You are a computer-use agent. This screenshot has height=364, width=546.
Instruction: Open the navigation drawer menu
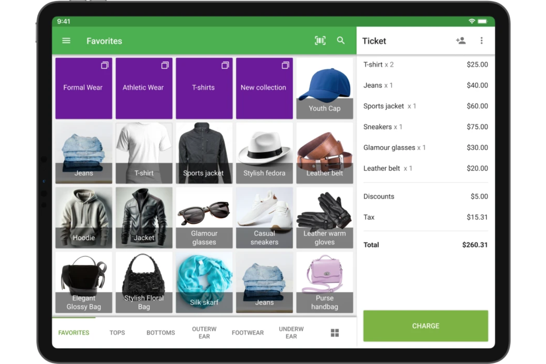pyautogui.click(x=66, y=41)
